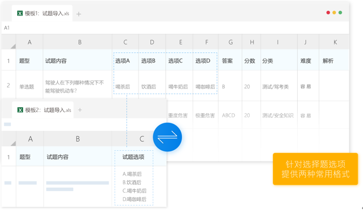Add new tab next to 模板1

79,14
